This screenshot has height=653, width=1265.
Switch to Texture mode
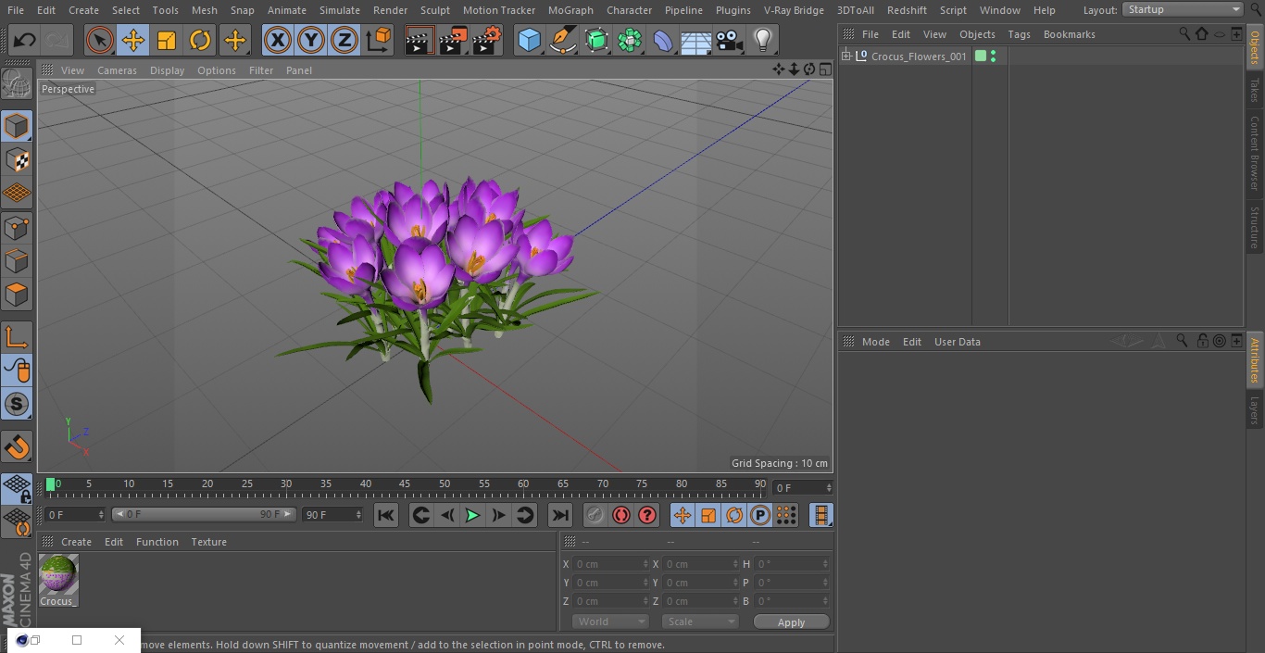[17, 159]
